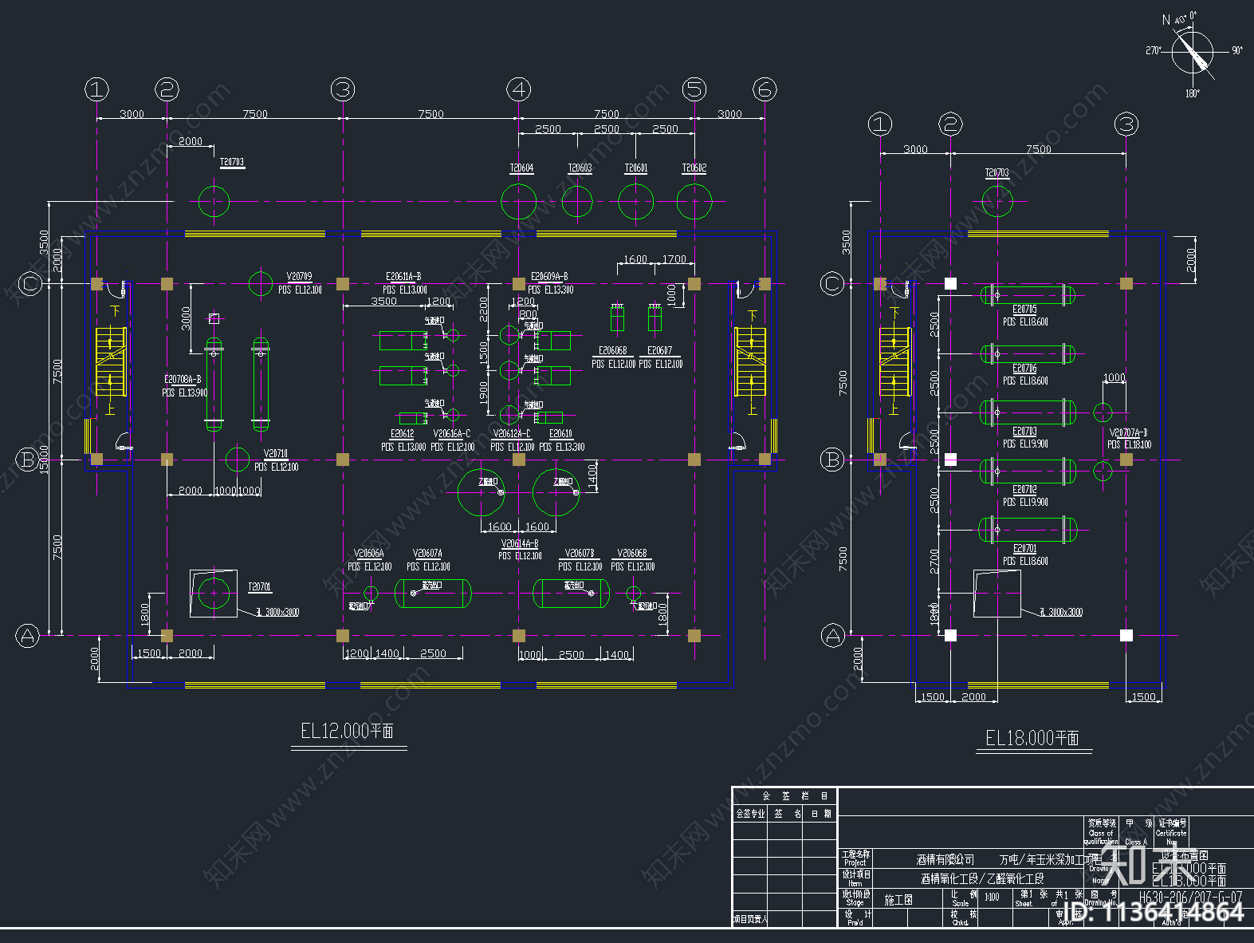Click vessel label 'V20614A-B'
Image resolution: width=1254 pixels, height=943 pixels.
[x=520, y=543]
